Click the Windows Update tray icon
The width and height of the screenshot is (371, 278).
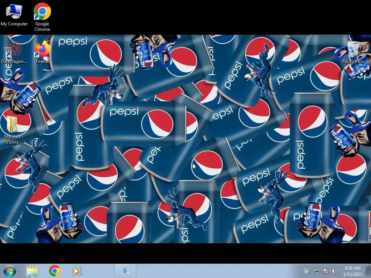click(x=306, y=271)
